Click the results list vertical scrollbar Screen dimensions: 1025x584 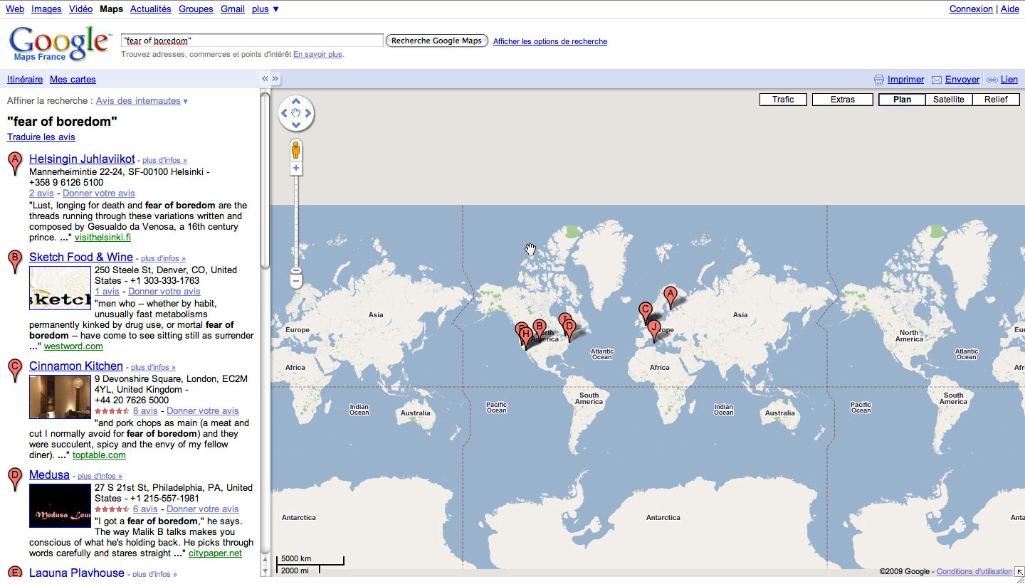point(266,179)
